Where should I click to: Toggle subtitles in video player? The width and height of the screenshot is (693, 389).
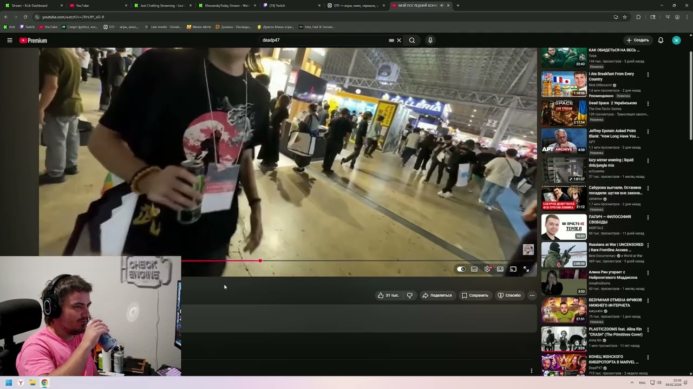click(474, 269)
